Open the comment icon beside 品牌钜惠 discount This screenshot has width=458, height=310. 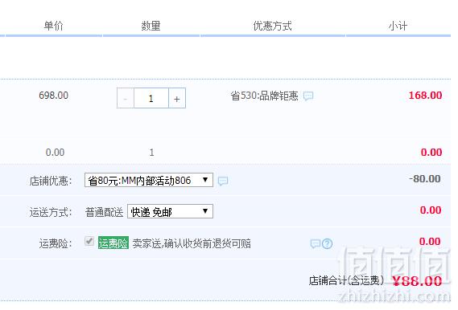(308, 96)
